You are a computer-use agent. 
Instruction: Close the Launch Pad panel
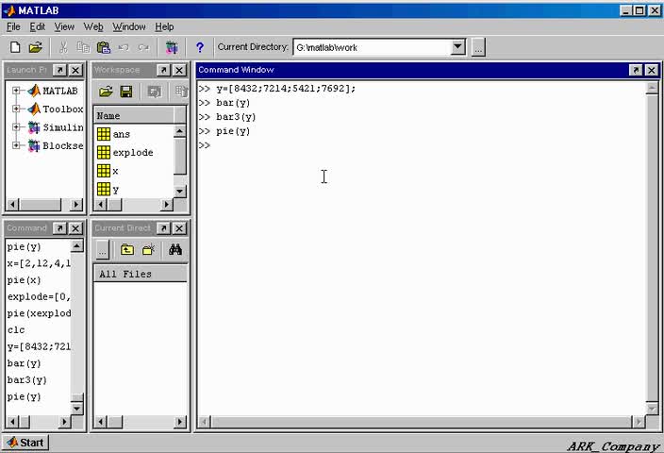pos(75,70)
